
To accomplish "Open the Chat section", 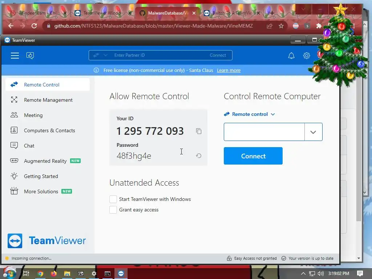I will 48,146.
